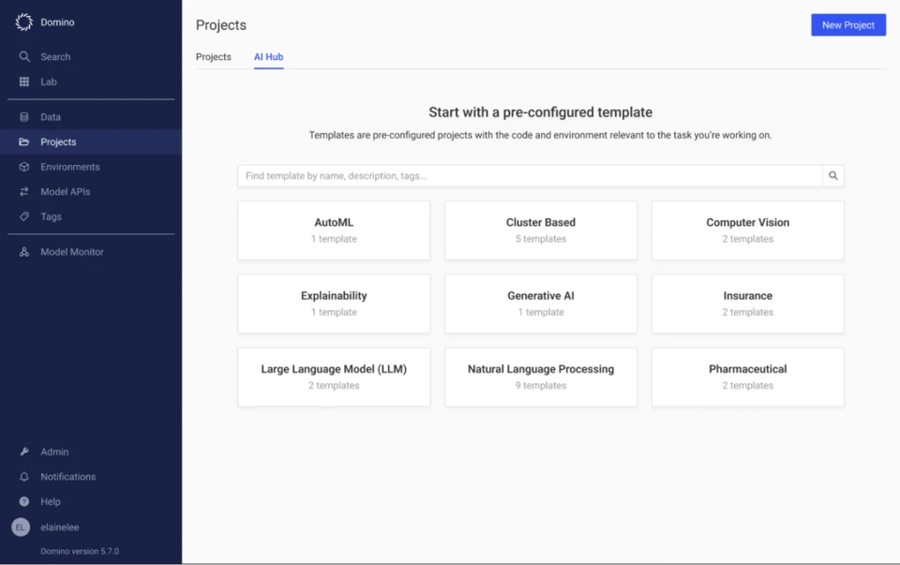Open the Cluster Based templates card
900x565 pixels.
[x=541, y=230]
